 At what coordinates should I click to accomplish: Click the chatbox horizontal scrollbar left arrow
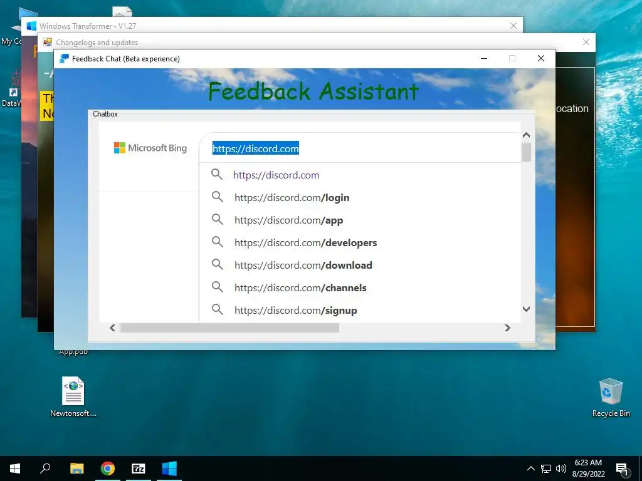(113, 328)
